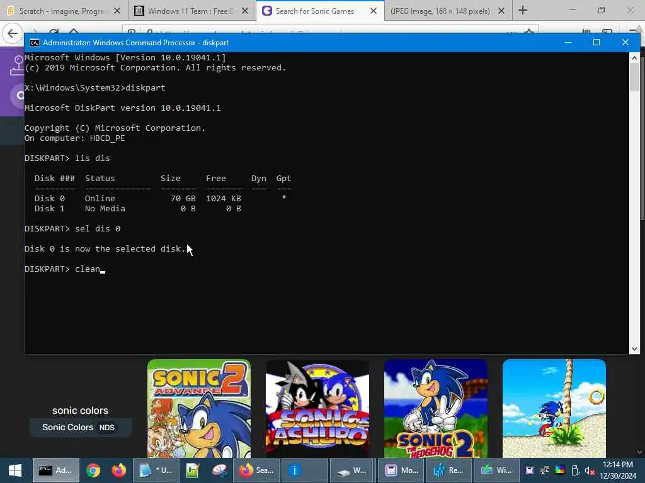This screenshot has height=483, width=645.
Task: Close the Search for Sonic Games tab
Action: coord(374,11)
